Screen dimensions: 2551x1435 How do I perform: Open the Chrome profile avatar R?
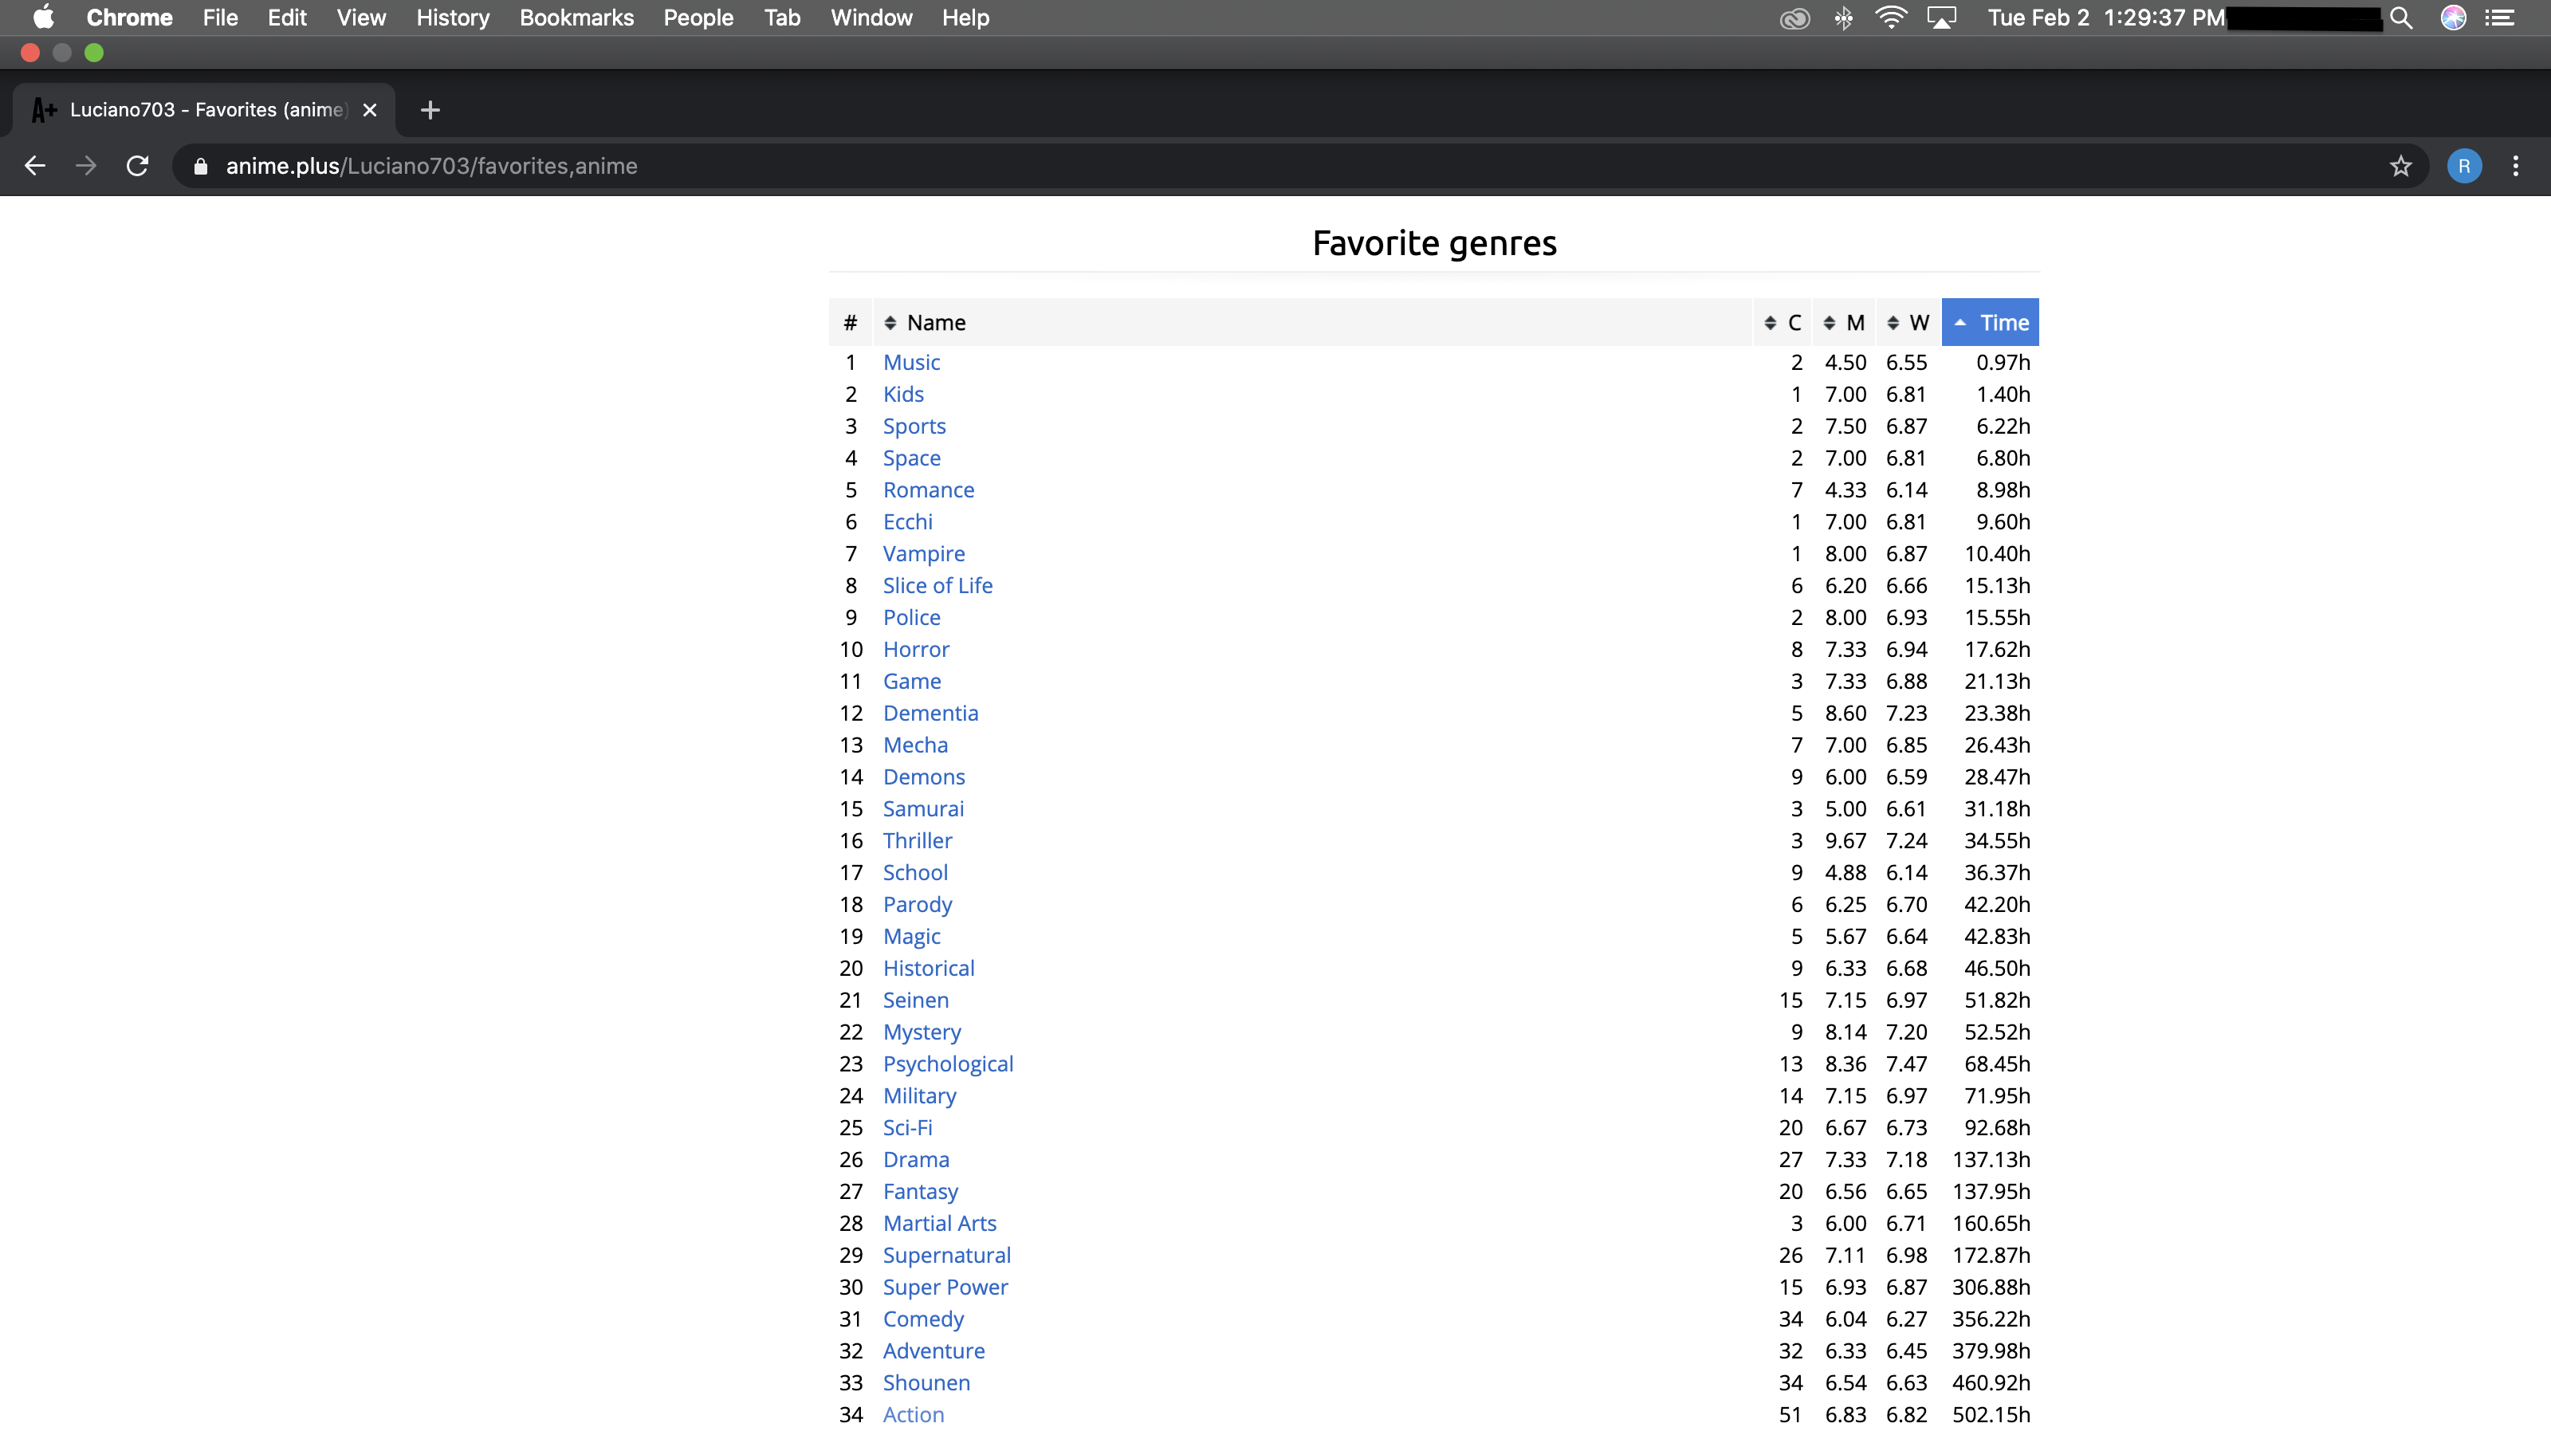2463,165
